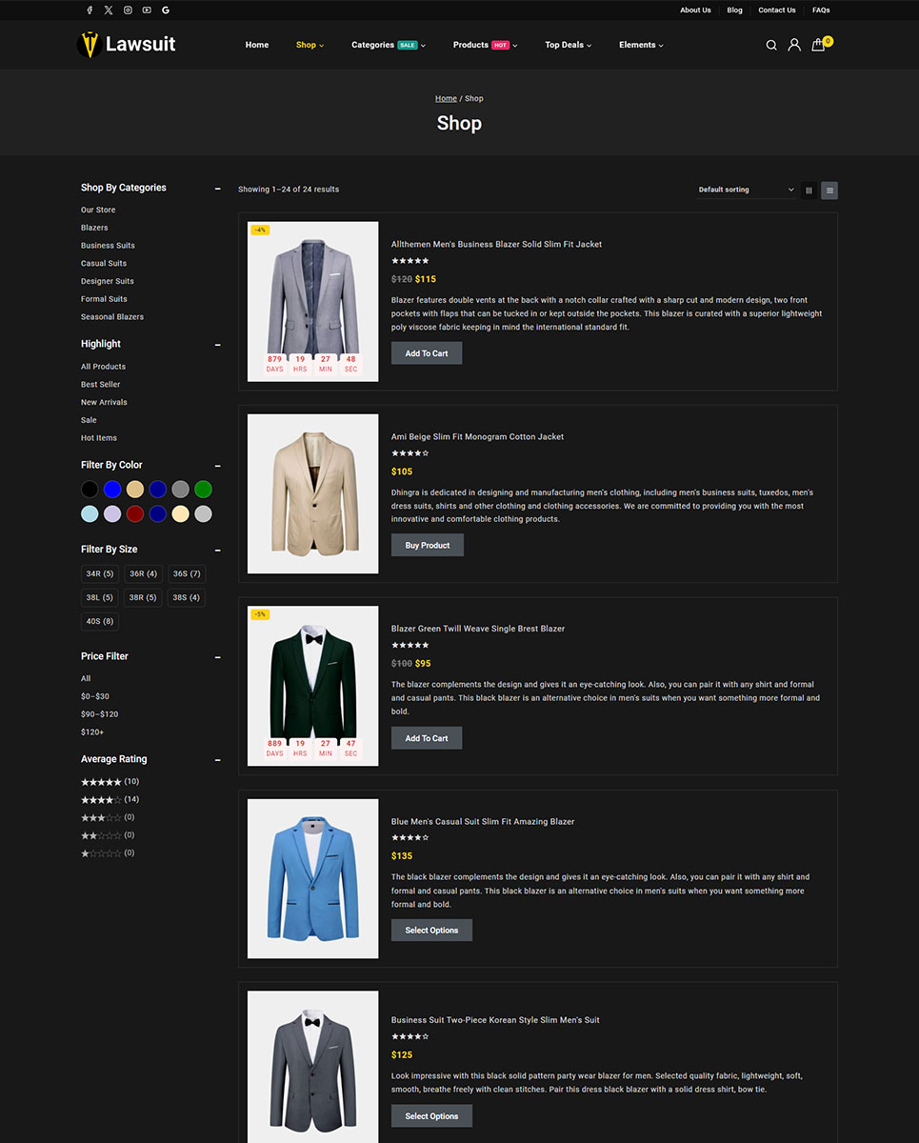Open the shopping cart icon
The width and height of the screenshot is (919, 1143).
(818, 45)
